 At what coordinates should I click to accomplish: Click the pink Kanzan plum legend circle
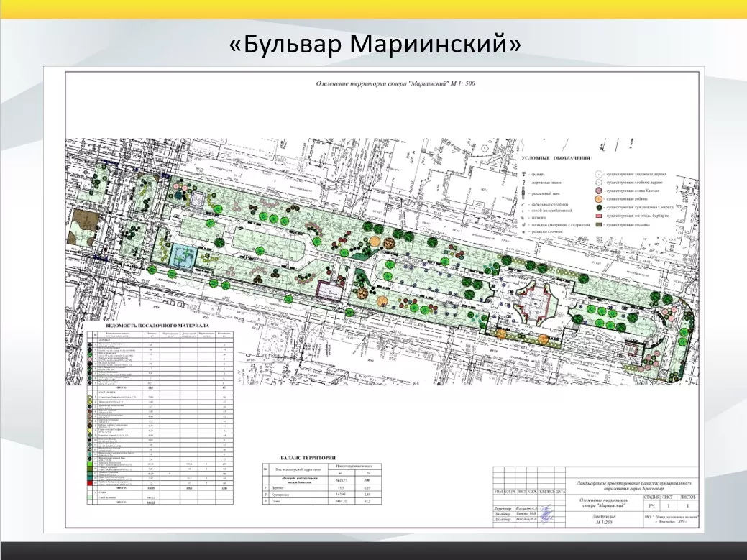pyautogui.click(x=597, y=191)
